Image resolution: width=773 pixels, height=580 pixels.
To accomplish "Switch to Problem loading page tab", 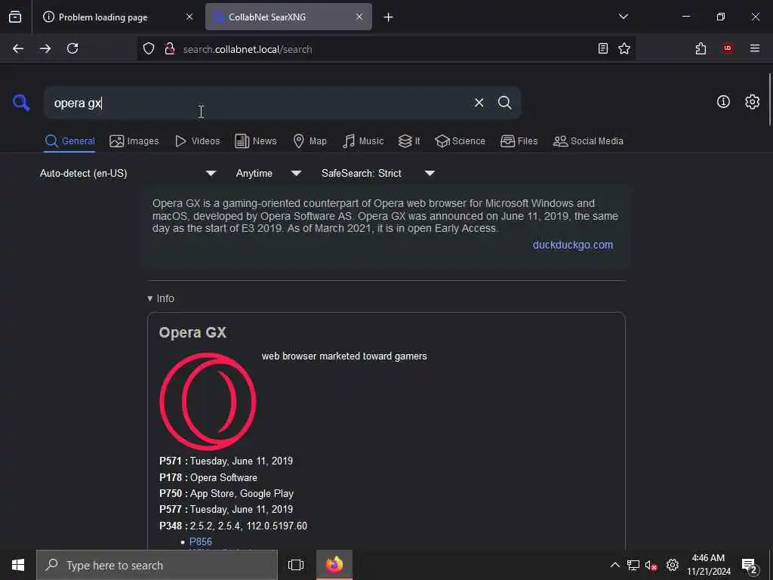I will [118, 17].
